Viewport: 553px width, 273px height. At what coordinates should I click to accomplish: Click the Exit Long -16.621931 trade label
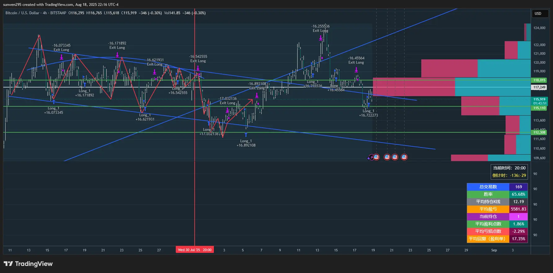155,62
